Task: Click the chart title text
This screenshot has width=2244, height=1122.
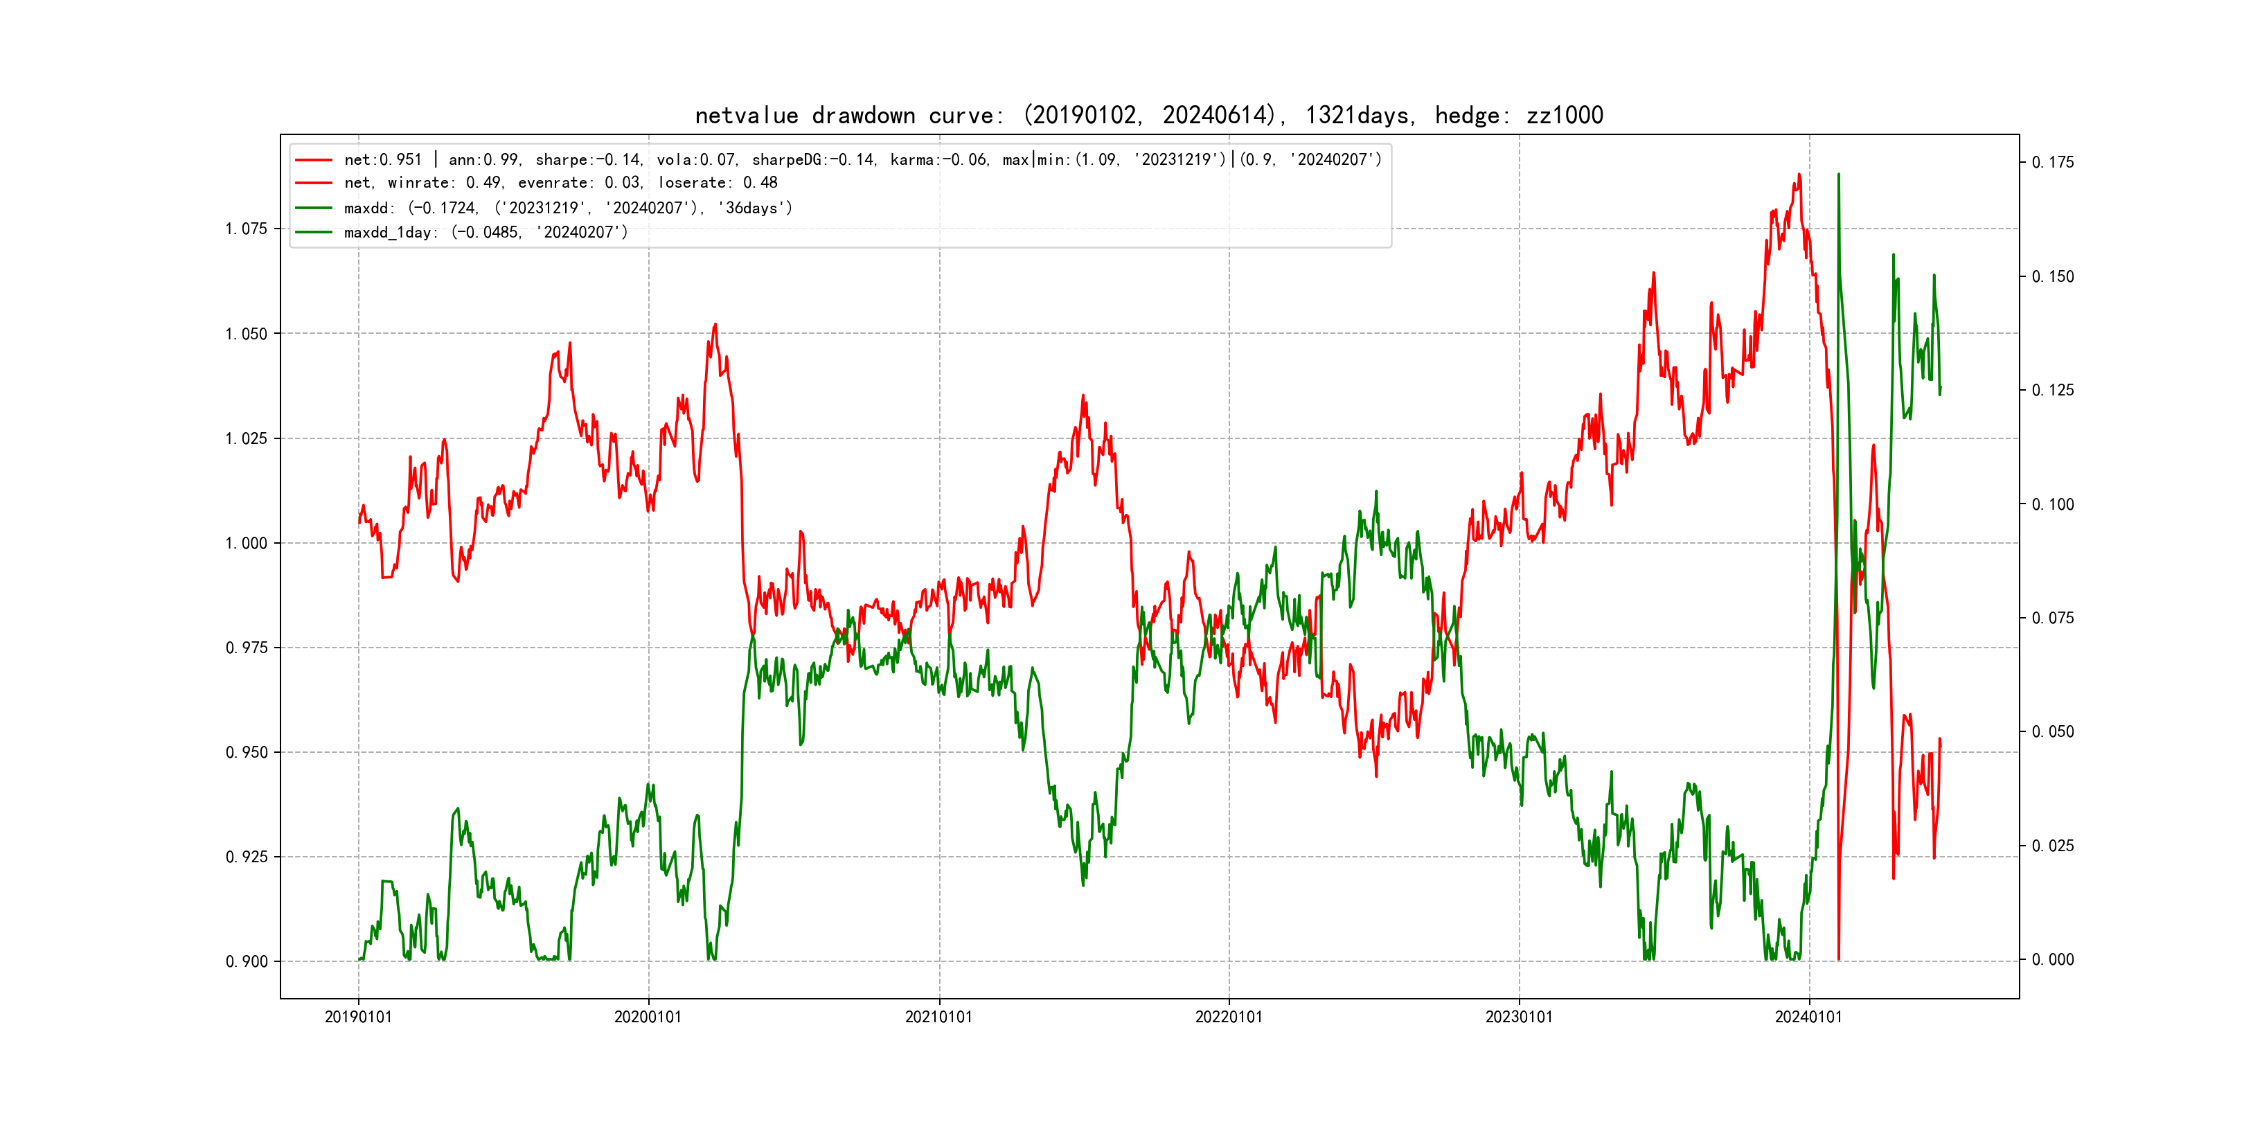Action: [1149, 115]
